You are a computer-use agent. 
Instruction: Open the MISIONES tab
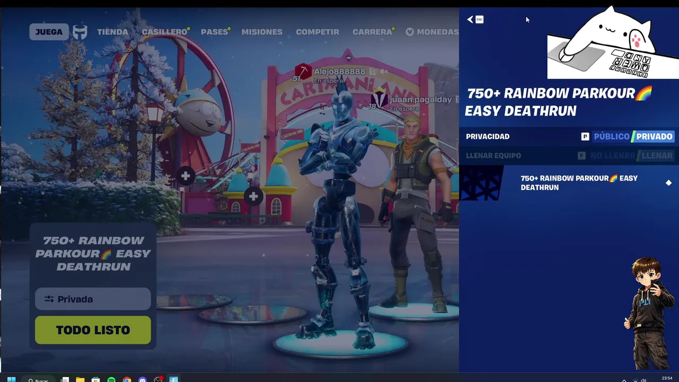pos(262,32)
